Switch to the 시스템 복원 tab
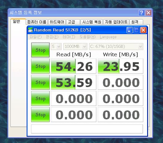Screen dimensions: 163x143 click(x=92, y=22)
